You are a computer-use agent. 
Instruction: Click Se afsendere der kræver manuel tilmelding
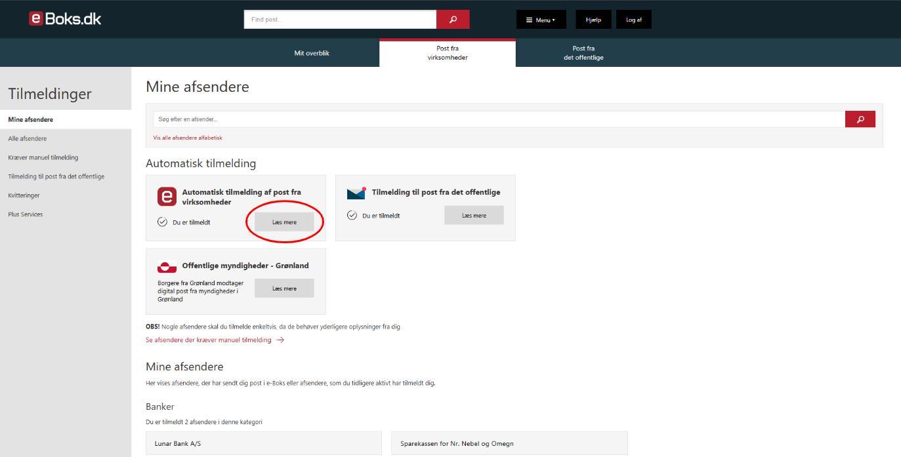pos(208,340)
